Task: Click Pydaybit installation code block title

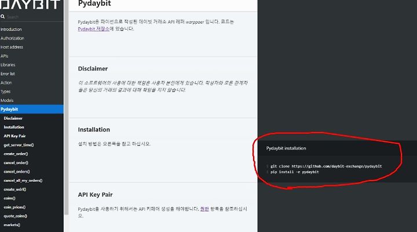Action: coord(286,148)
